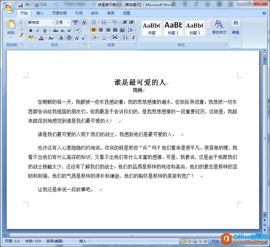Switch to 审阅 (Review) tab
The width and height of the screenshot is (270, 247).
tap(111, 13)
